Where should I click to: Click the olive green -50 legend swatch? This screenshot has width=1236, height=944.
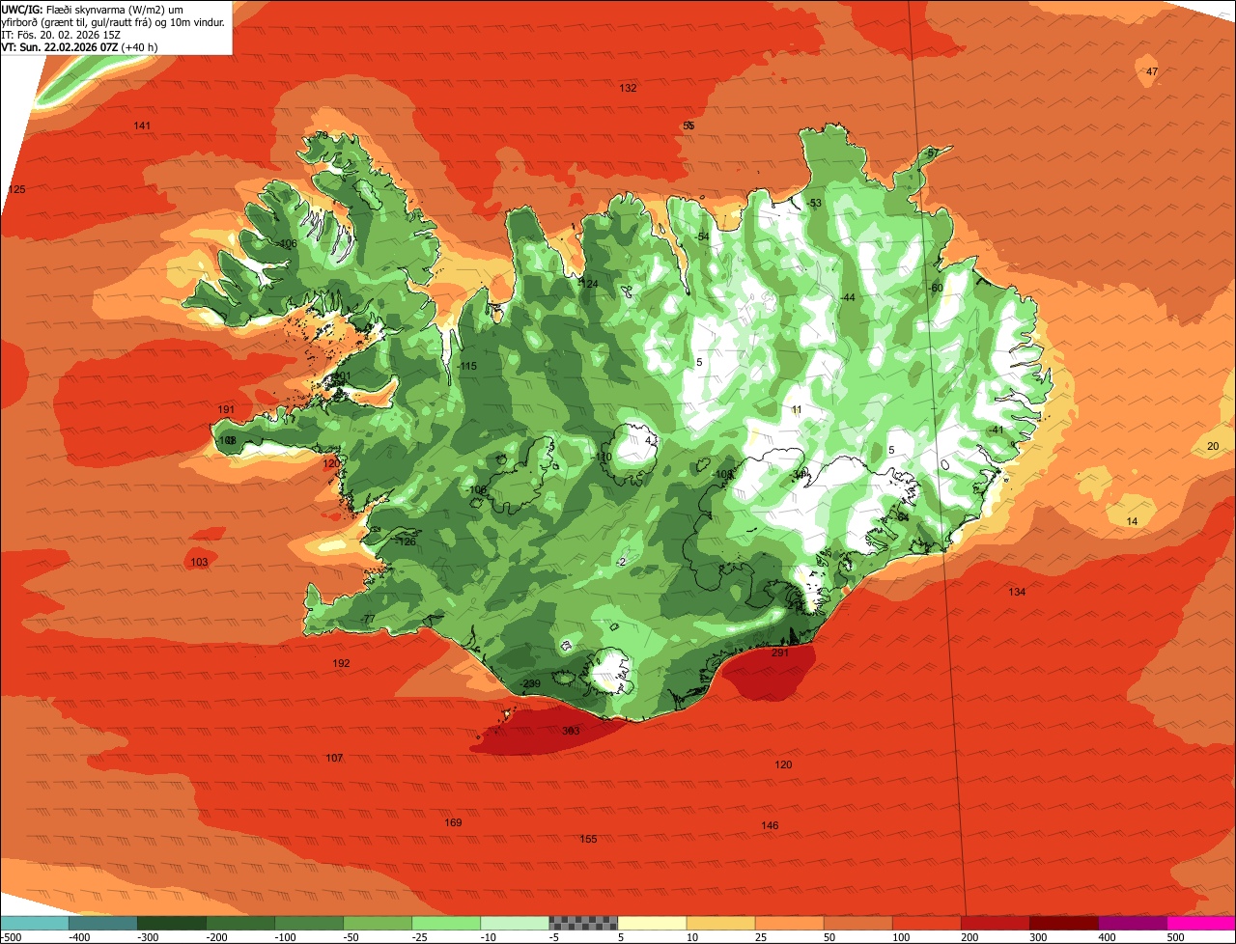click(x=378, y=923)
